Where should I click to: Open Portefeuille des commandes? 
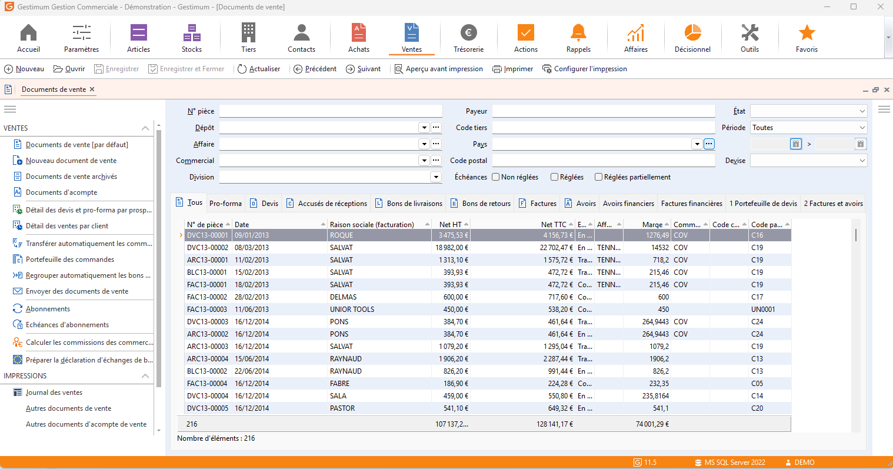click(x=70, y=260)
